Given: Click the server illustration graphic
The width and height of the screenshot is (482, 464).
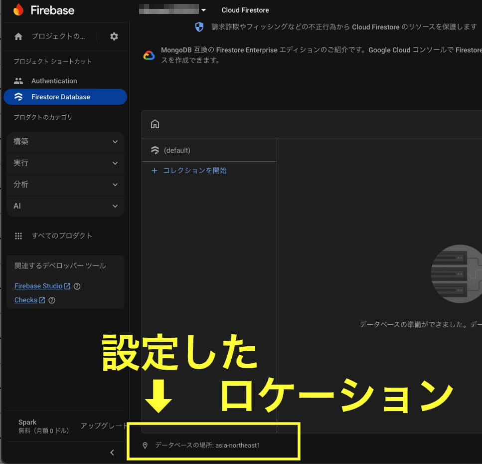Looking at the screenshot, I should tap(456, 274).
